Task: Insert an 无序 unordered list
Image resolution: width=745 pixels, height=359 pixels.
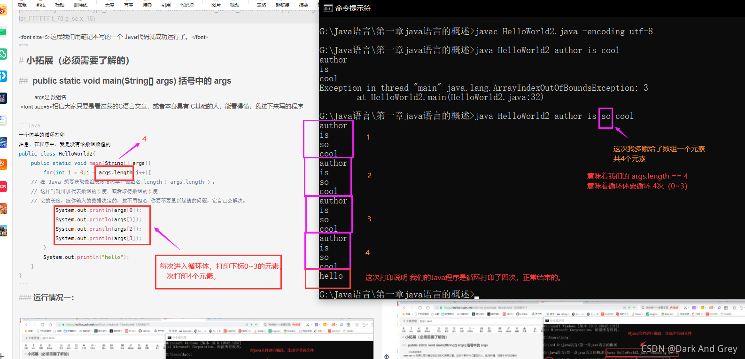Action: pos(110,5)
